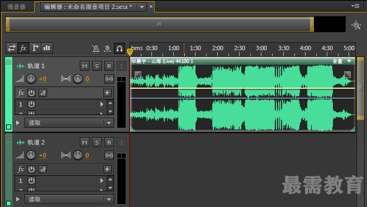The width and height of the screenshot is (367, 207).
Task: Click Track 2 effects list up arrow
Action: 110,180
